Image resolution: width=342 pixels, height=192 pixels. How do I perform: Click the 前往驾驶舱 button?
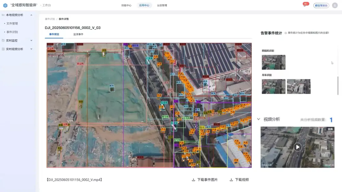tap(321, 5)
